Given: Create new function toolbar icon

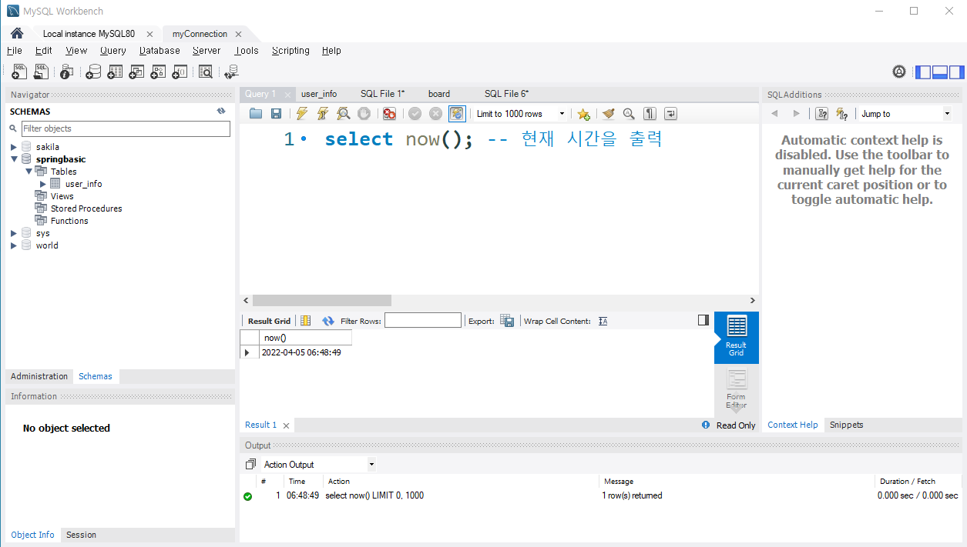Looking at the screenshot, I should [180, 72].
